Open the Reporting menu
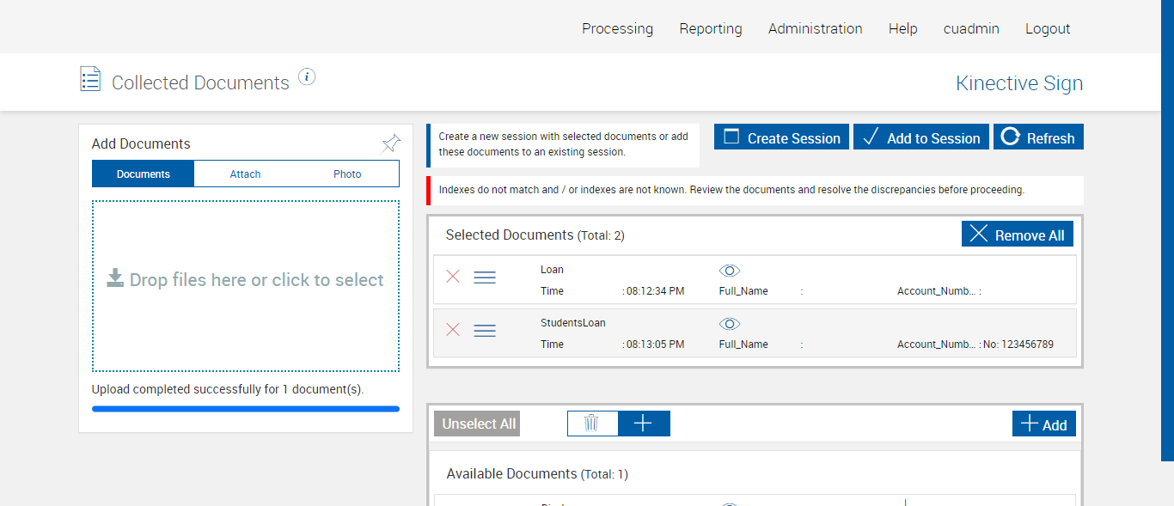The height and width of the screenshot is (506, 1174). point(710,28)
